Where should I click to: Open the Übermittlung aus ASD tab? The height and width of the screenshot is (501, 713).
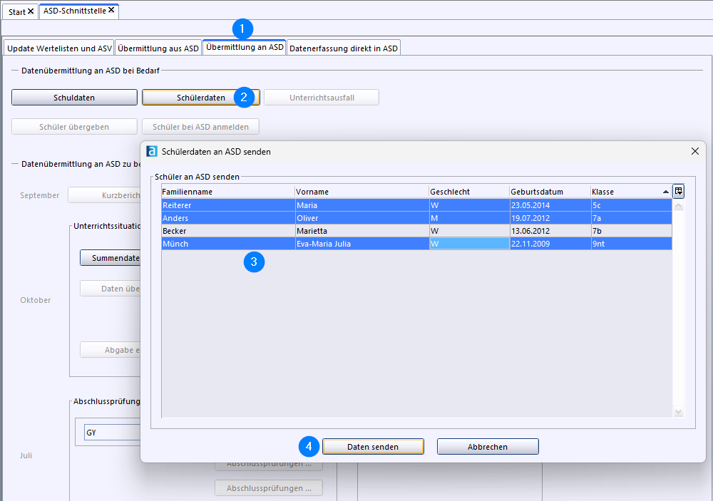tap(158, 48)
